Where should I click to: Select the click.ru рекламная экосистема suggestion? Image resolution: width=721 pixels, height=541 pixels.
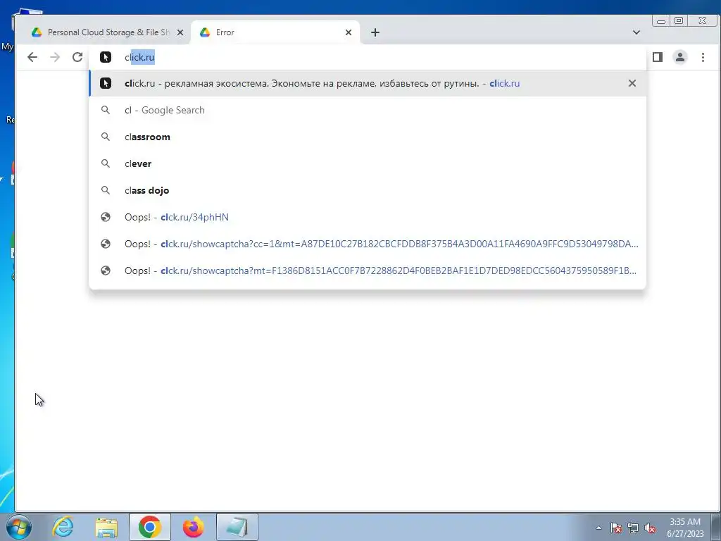tap(368, 83)
